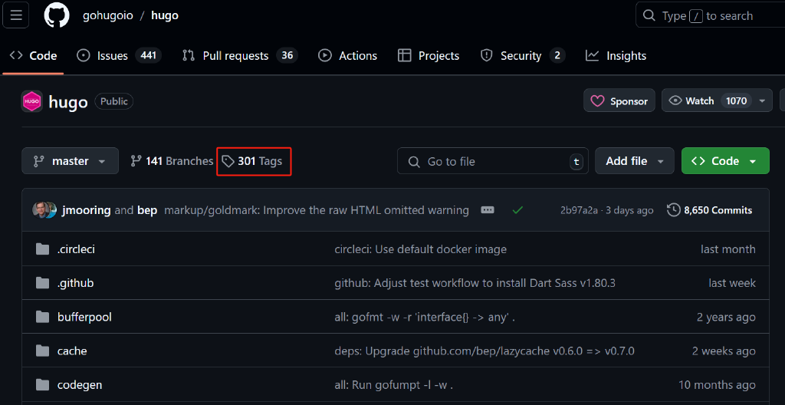Screen dimensions: 785x405
Task: Open the master branch dropdown
Action: coord(70,161)
